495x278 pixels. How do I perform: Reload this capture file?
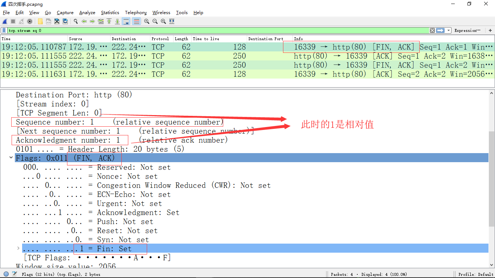tap(65, 21)
